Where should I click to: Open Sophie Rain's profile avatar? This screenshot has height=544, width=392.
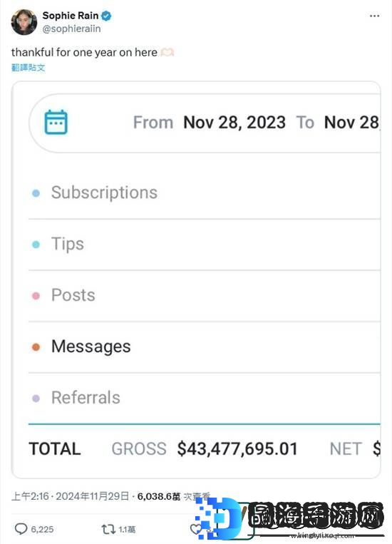(24, 22)
